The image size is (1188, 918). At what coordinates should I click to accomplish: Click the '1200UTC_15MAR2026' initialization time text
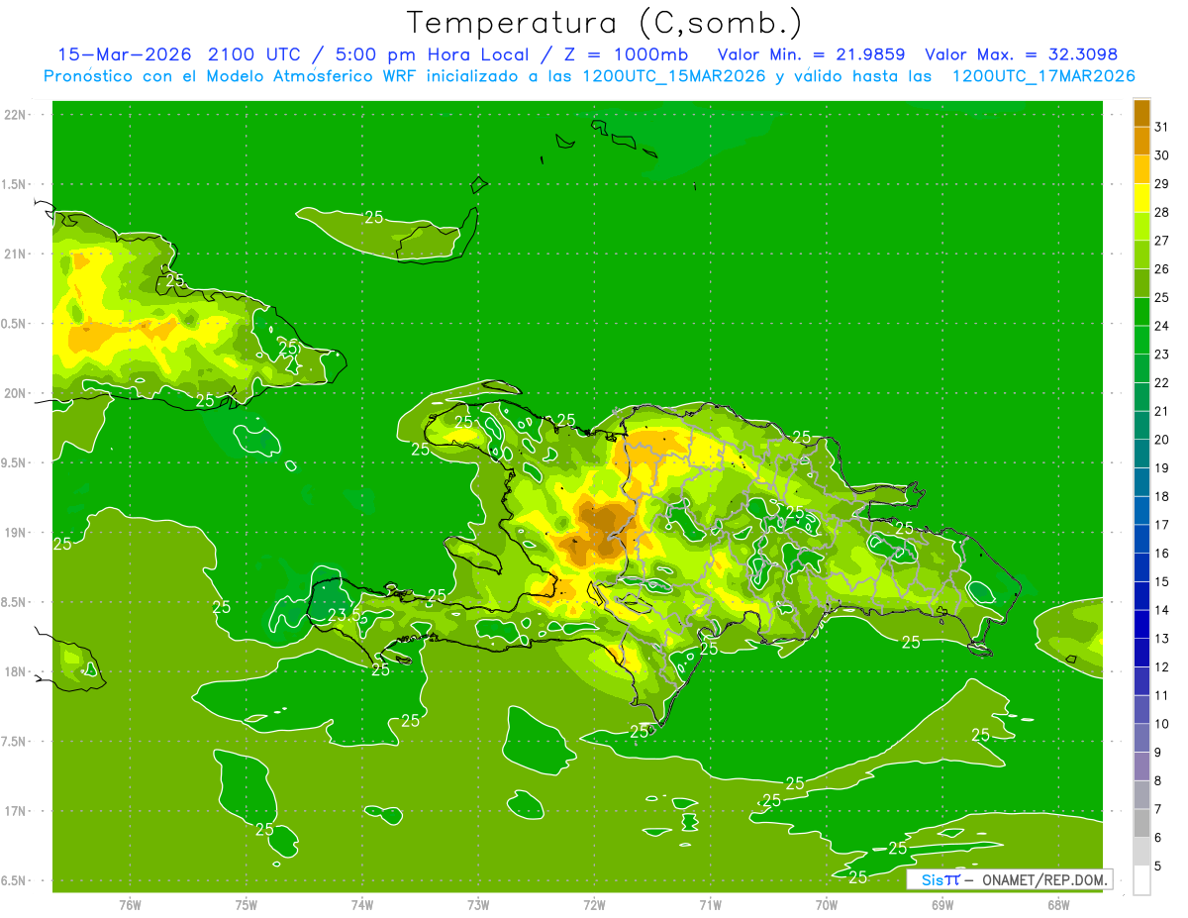pyautogui.click(x=674, y=76)
